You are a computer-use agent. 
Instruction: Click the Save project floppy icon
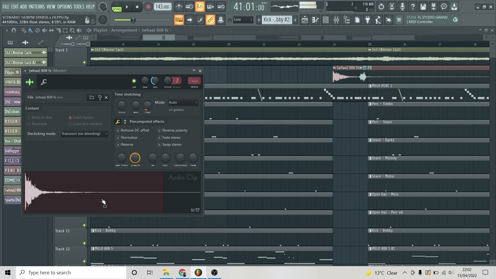click(423, 7)
